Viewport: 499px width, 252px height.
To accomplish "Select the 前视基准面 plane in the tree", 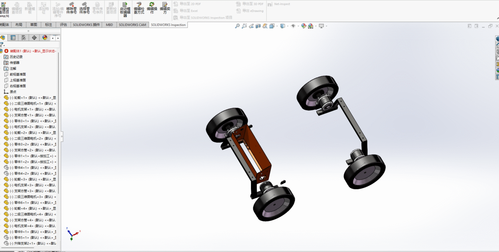I will coord(18,74).
